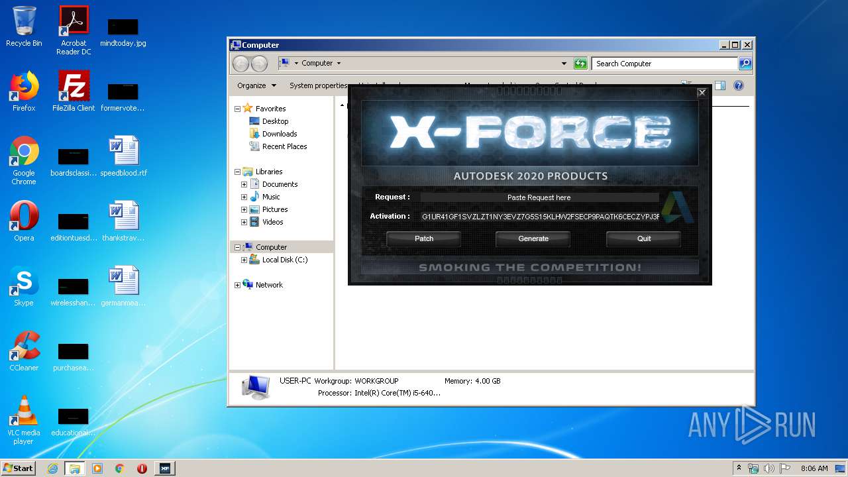The width and height of the screenshot is (848, 477).
Task: Open Acrobat Reader DC desktop icon
Action: pyautogui.click(x=74, y=30)
